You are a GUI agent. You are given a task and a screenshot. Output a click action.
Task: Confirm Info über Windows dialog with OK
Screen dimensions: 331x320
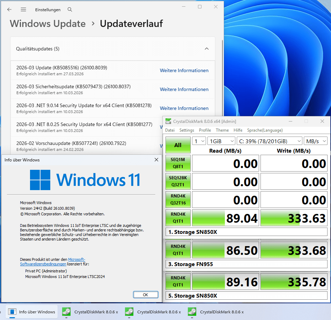click(146, 294)
